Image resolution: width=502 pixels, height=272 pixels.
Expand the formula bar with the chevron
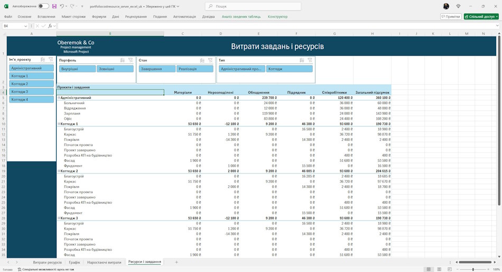coord(497,25)
